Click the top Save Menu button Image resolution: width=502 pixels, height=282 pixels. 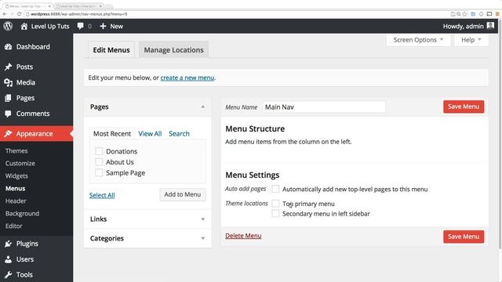464,107
